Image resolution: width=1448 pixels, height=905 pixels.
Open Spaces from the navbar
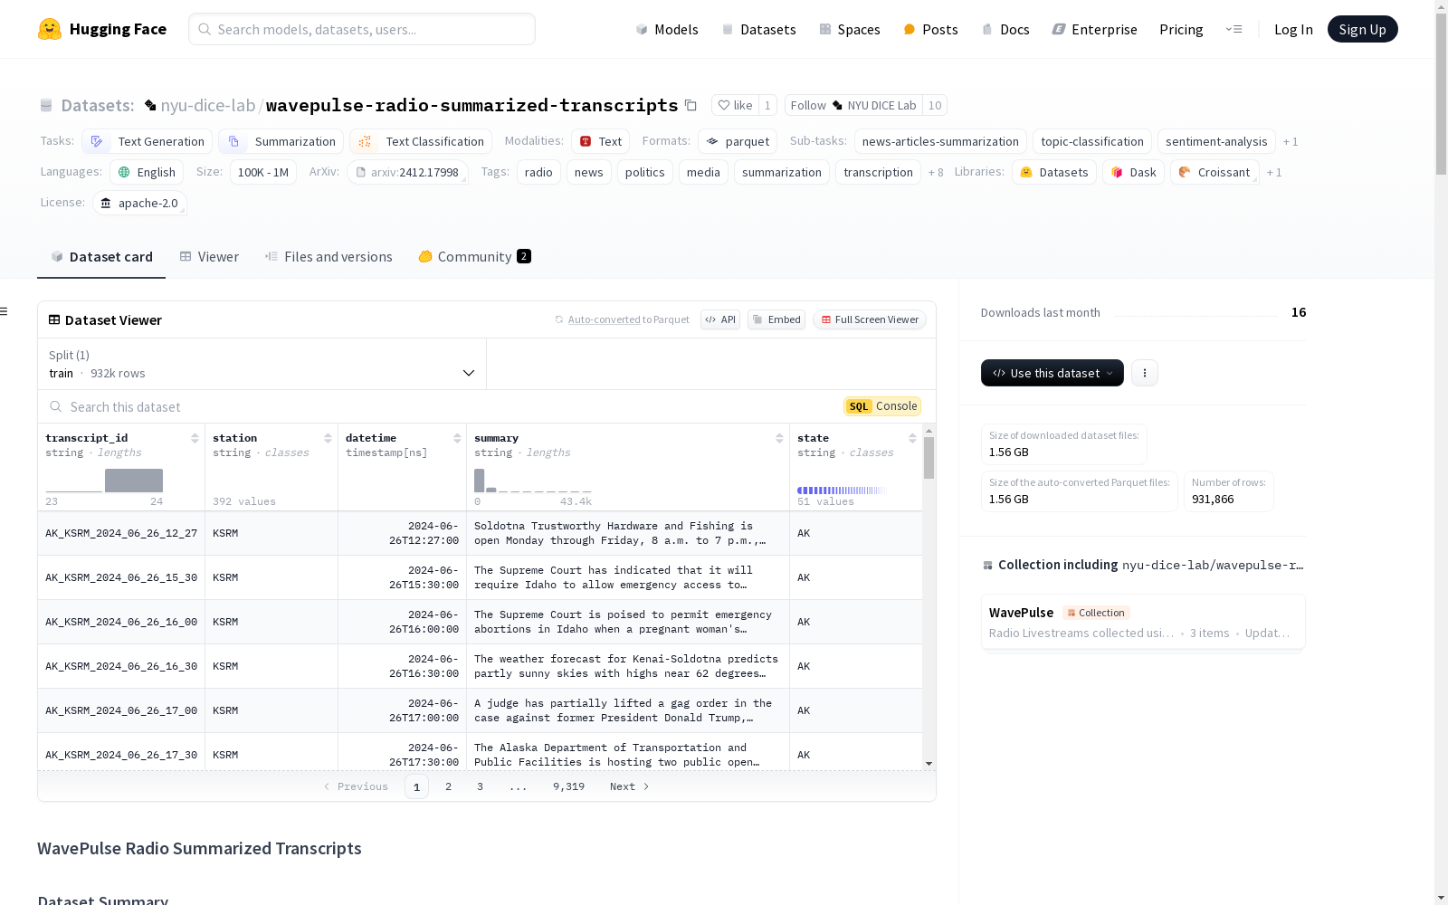[x=849, y=29]
